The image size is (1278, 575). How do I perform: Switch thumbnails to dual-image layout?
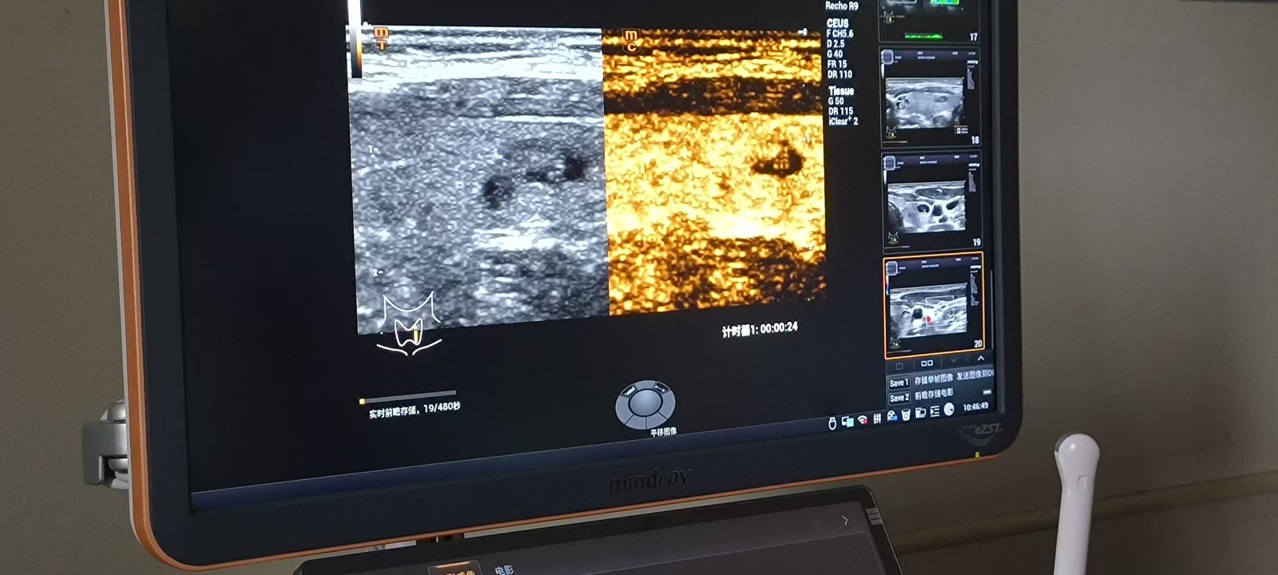[x=927, y=363]
